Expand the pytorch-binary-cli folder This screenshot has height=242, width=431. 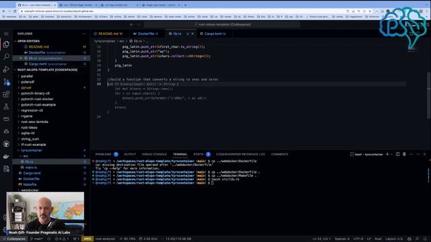pyautogui.click(x=35, y=93)
